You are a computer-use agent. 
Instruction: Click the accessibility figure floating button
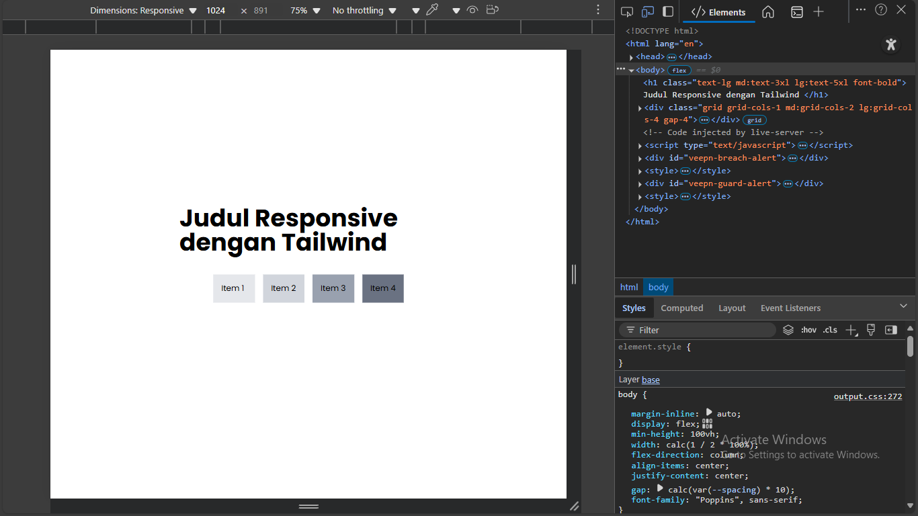(891, 45)
